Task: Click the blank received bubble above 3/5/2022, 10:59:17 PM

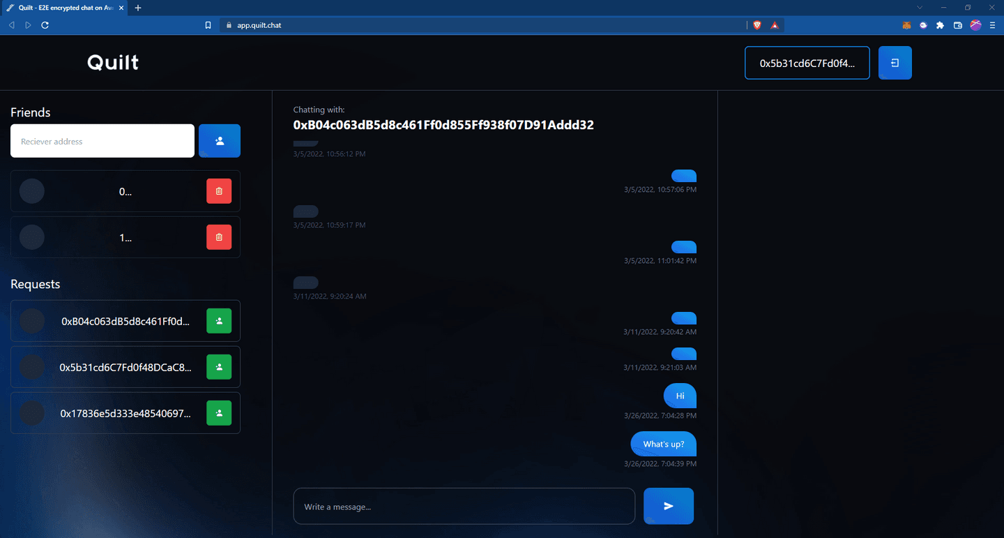Action: tap(306, 211)
